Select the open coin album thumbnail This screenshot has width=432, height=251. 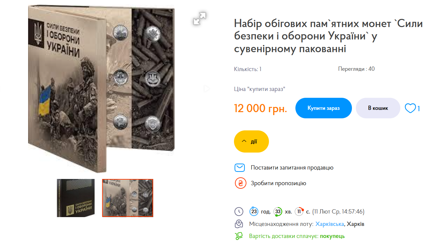[128, 198]
